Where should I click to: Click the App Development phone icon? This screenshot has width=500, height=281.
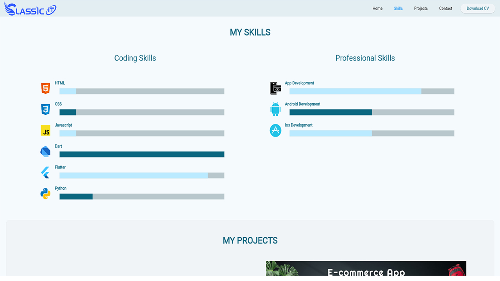[x=275, y=88]
